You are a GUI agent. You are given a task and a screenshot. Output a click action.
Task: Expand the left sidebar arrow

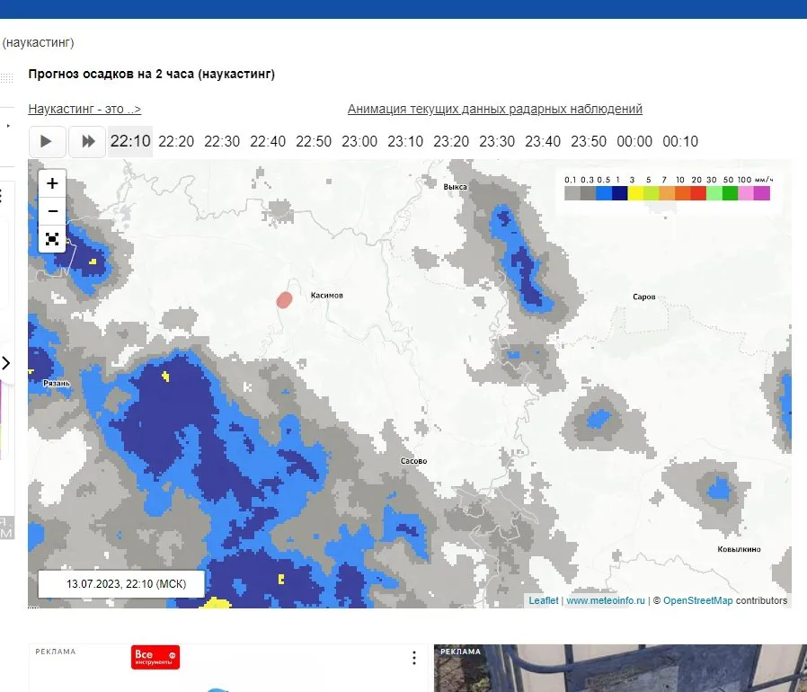pos(6,363)
